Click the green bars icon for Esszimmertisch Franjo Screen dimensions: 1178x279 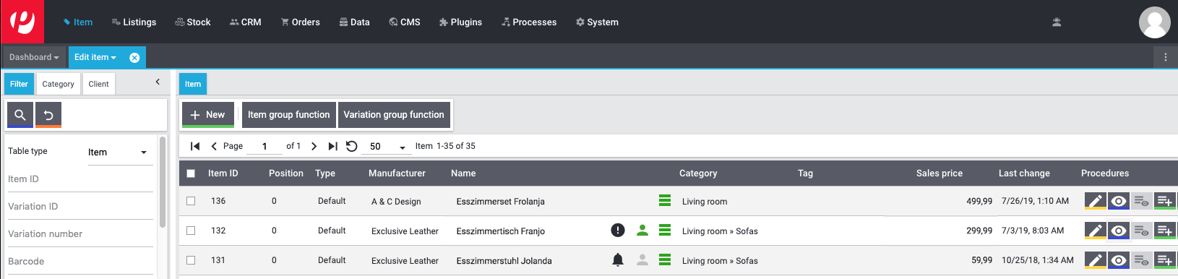[x=665, y=230]
